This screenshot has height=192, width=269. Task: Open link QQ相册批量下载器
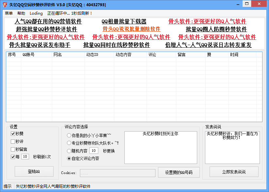point(124,22)
